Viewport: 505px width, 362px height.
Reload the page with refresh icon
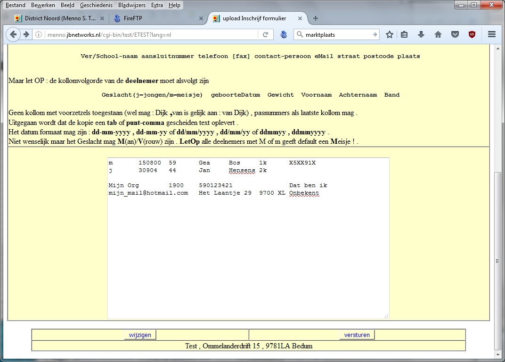click(x=265, y=34)
